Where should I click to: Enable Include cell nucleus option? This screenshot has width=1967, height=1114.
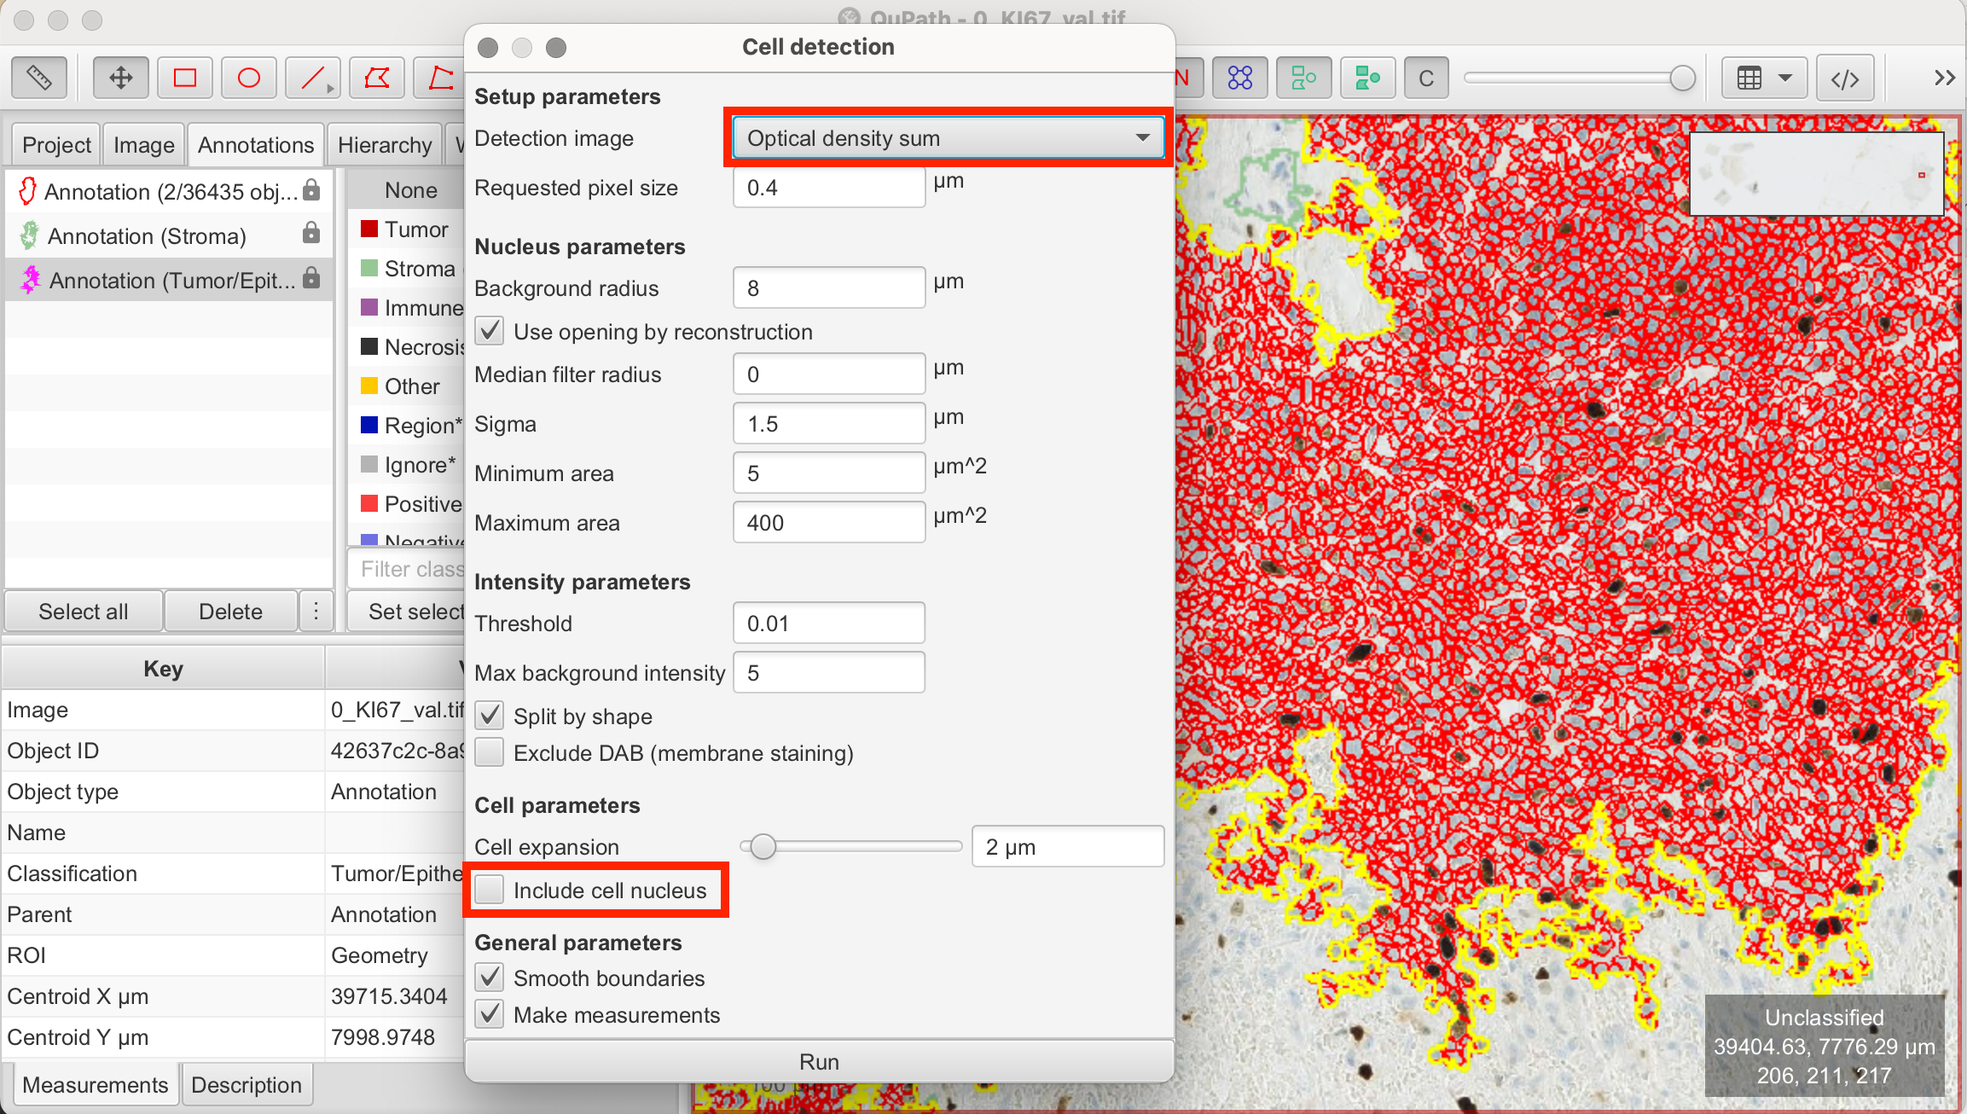click(490, 889)
